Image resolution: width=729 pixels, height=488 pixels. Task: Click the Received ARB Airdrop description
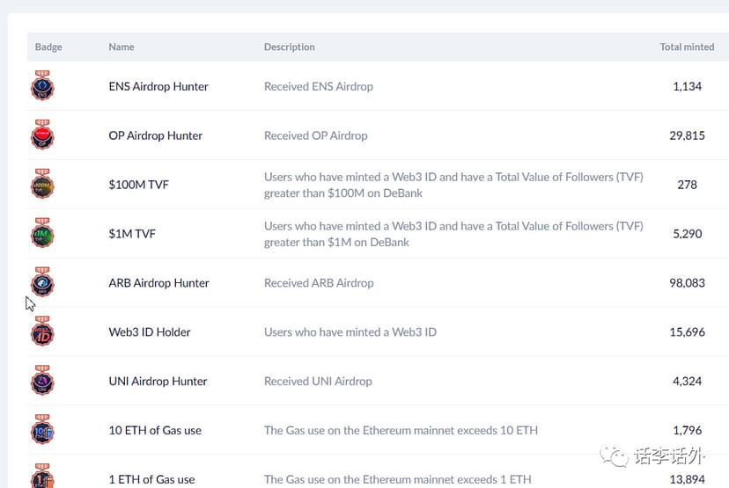click(319, 283)
